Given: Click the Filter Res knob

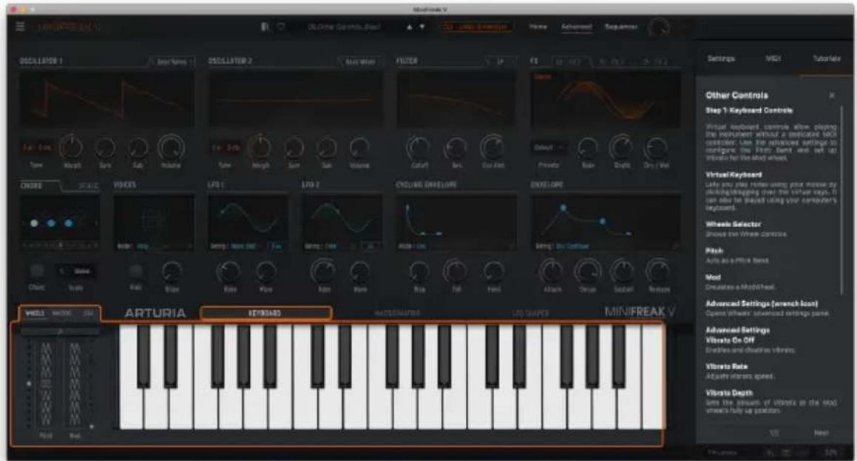Looking at the screenshot, I should point(455,148).
